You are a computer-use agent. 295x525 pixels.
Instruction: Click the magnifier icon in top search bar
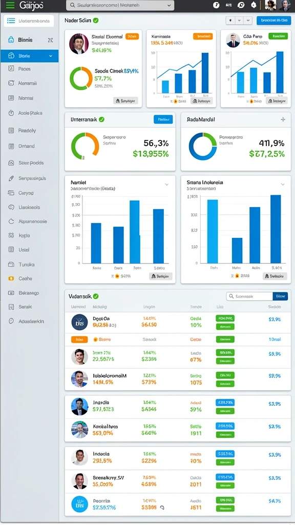[72, 5]
